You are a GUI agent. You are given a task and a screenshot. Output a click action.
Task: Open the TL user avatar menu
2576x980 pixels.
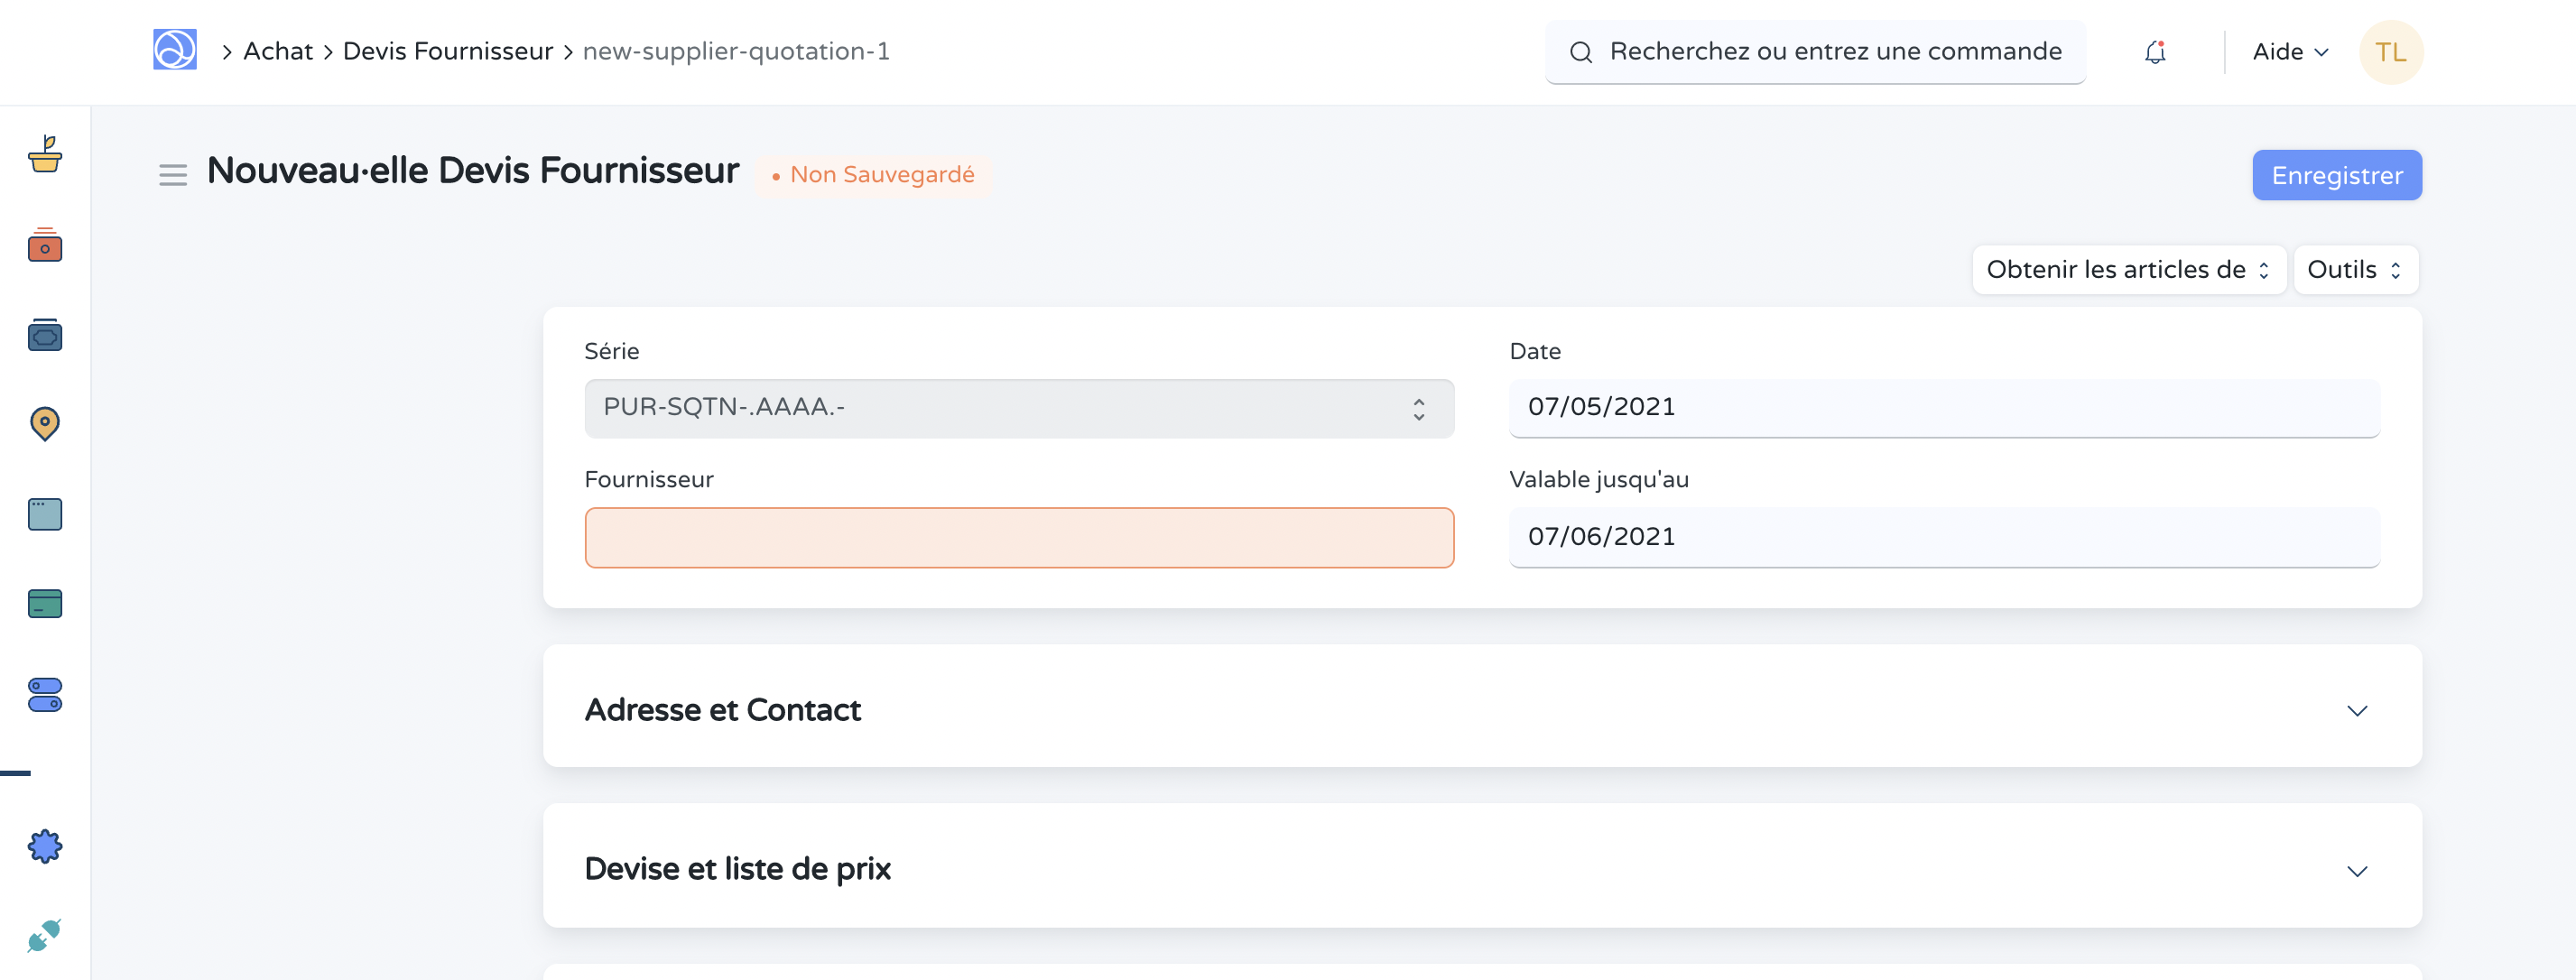[x=2390, y=52]
